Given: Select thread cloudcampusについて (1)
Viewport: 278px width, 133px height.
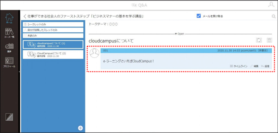Looking at the screenshot, I should [53, 45].
